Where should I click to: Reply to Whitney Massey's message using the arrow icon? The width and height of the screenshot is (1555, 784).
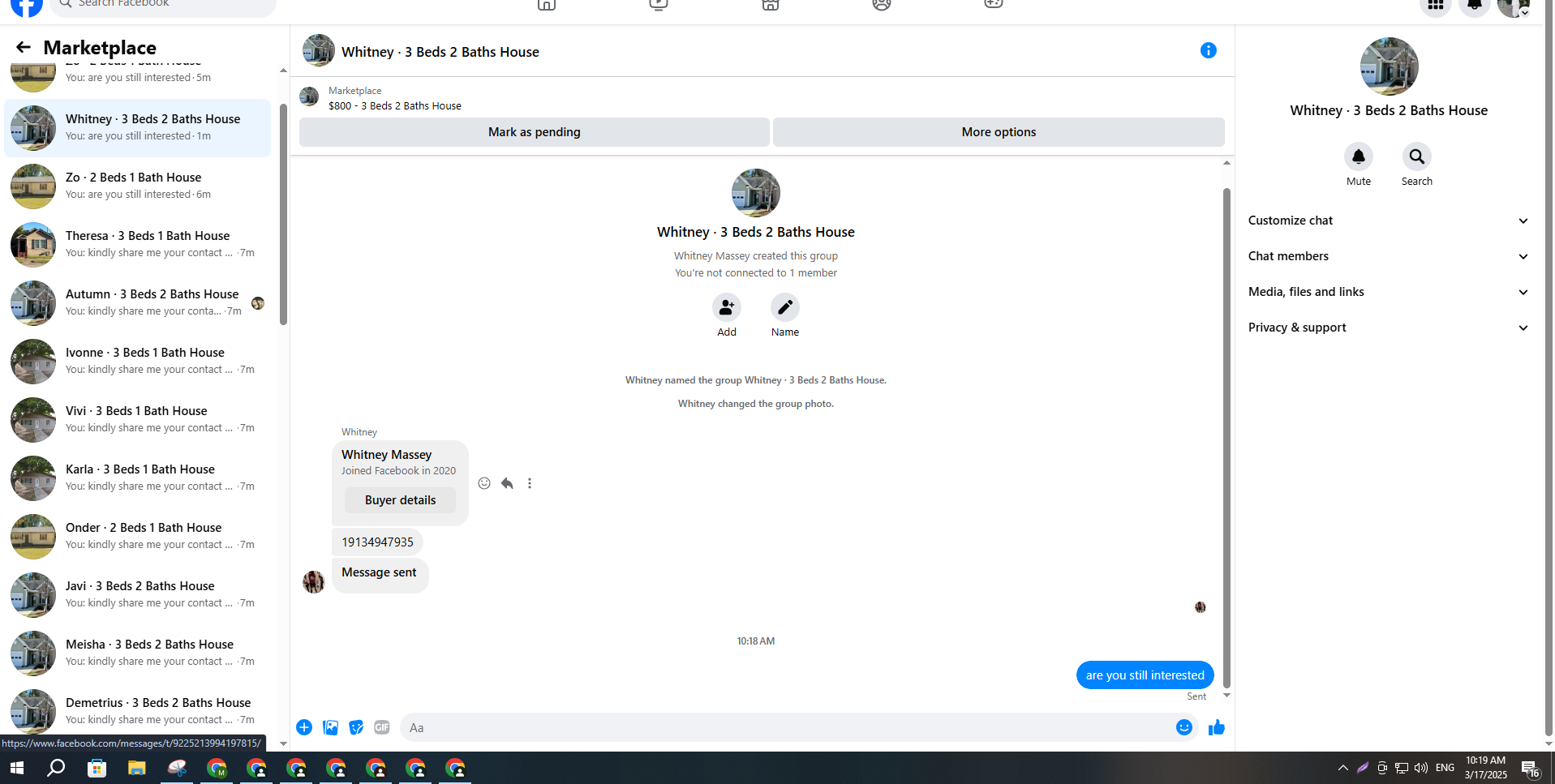pos(507,483)
